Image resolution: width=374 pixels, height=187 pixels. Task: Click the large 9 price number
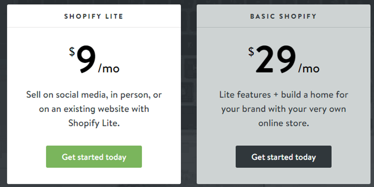pos(86,60)
